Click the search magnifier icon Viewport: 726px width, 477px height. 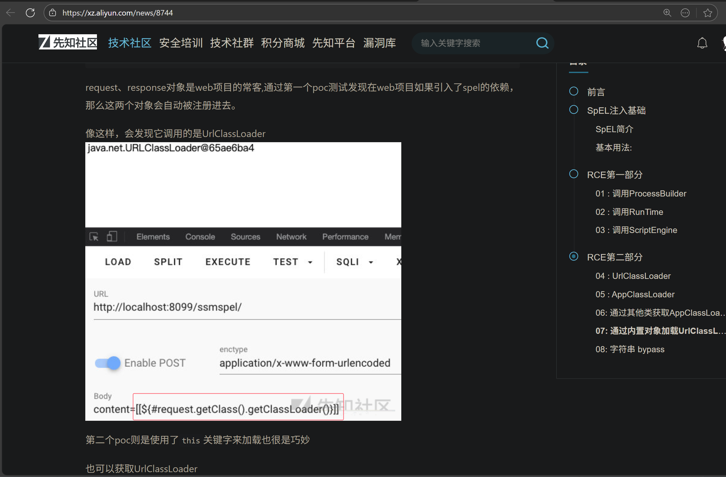542,43
